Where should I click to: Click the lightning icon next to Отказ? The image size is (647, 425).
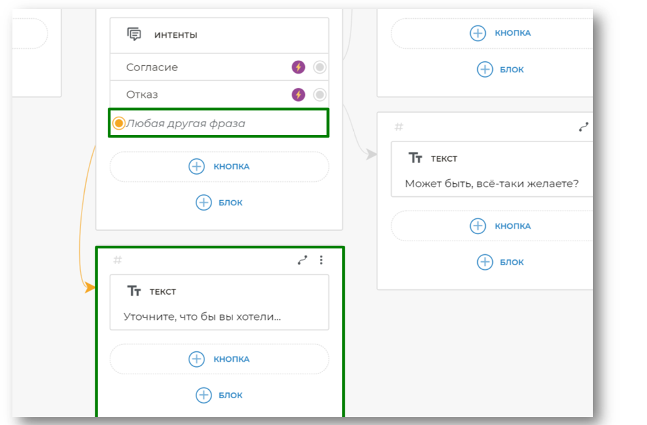coord(298,95)
